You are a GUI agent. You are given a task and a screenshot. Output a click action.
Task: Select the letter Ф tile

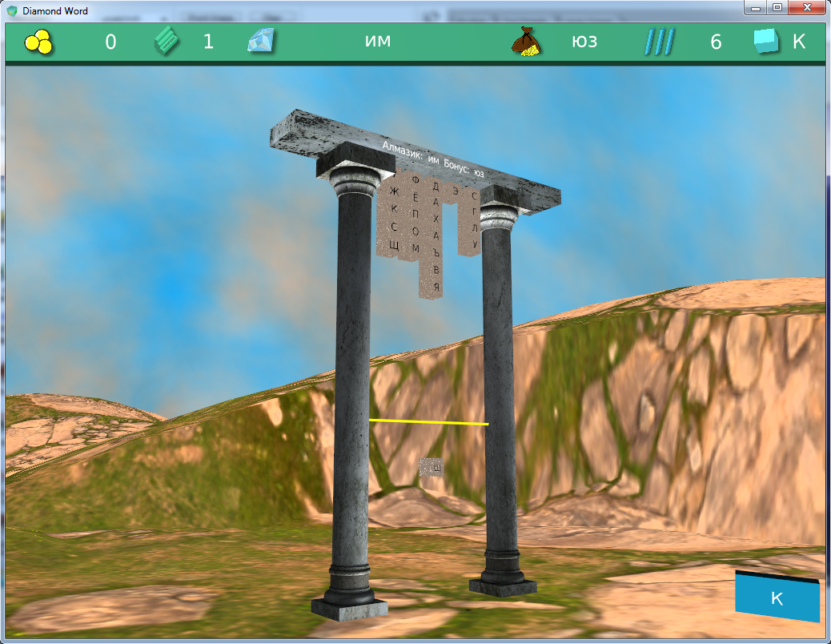[415, 182]
